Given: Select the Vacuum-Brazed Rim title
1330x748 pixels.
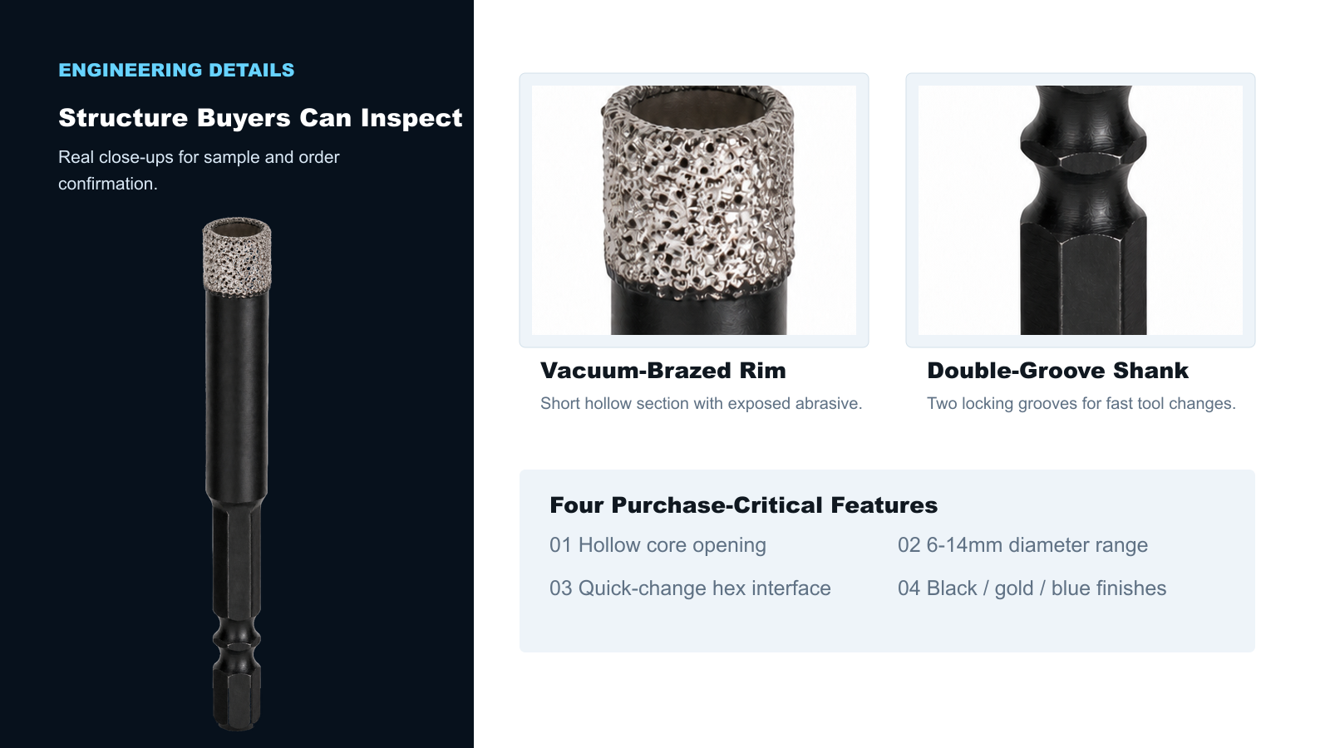Looking at the screenshot, I should [x=663, y=371].
